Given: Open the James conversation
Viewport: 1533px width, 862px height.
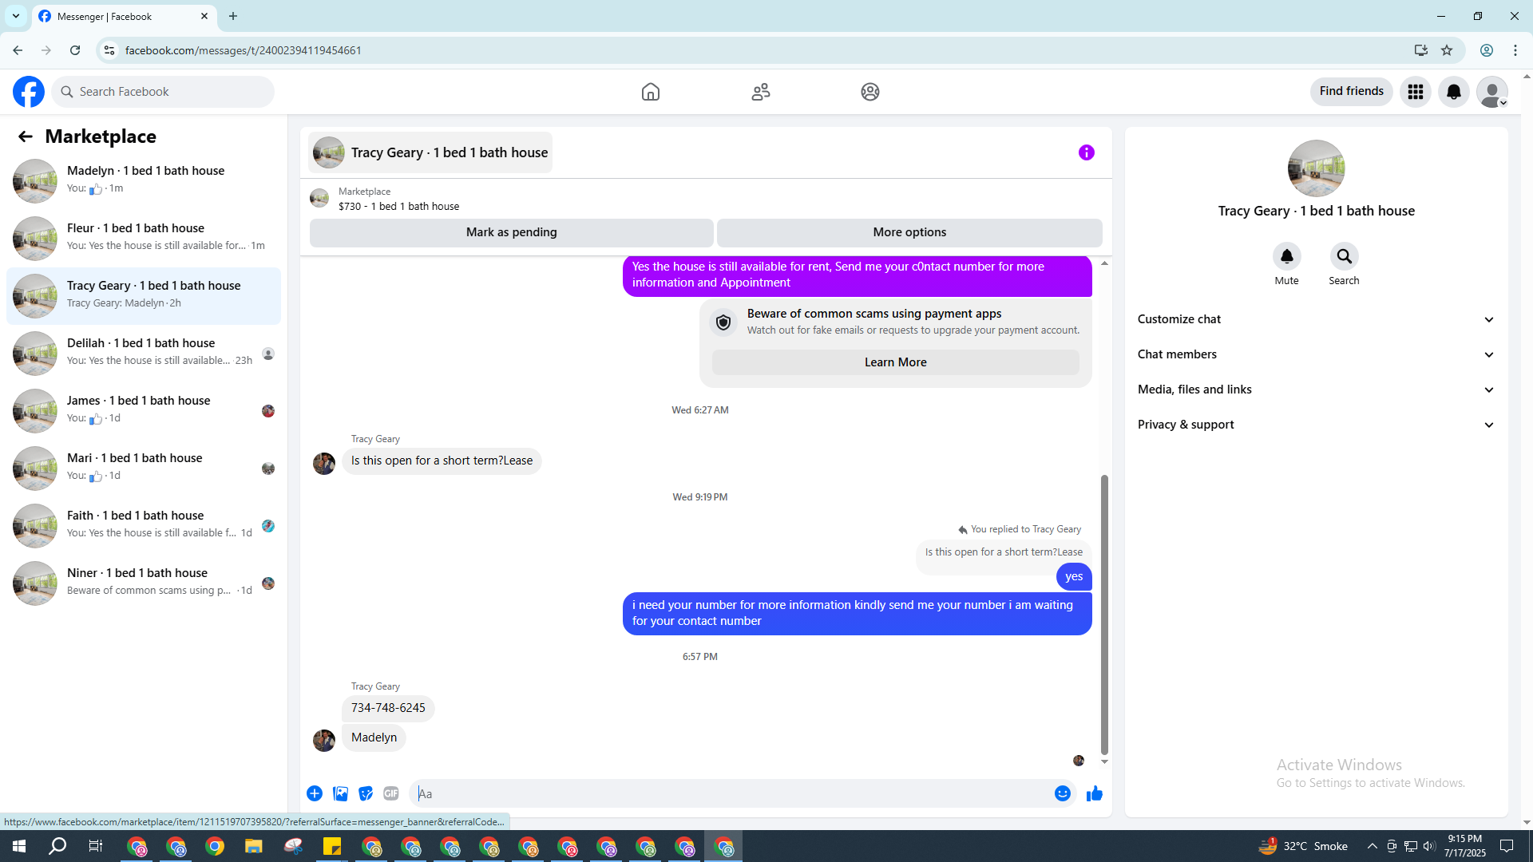Looking at the screenshot, I should [144, 410].
